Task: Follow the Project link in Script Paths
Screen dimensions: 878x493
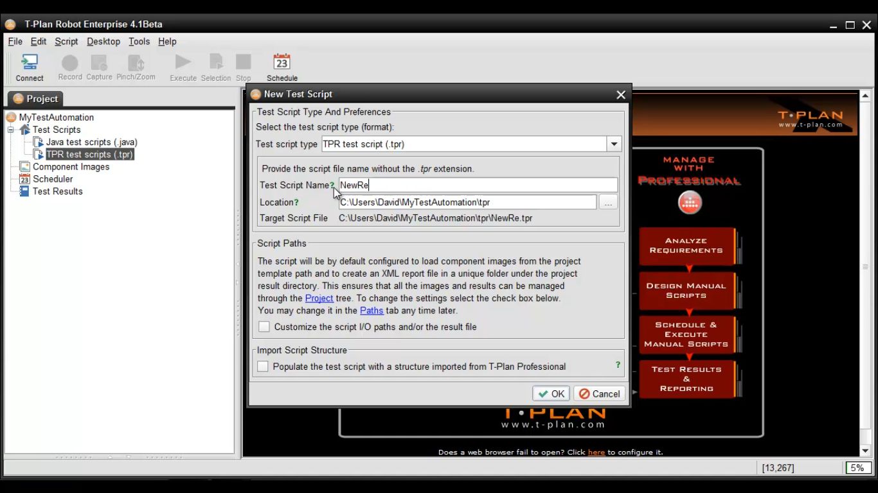Action: click(x=319, y=298)
